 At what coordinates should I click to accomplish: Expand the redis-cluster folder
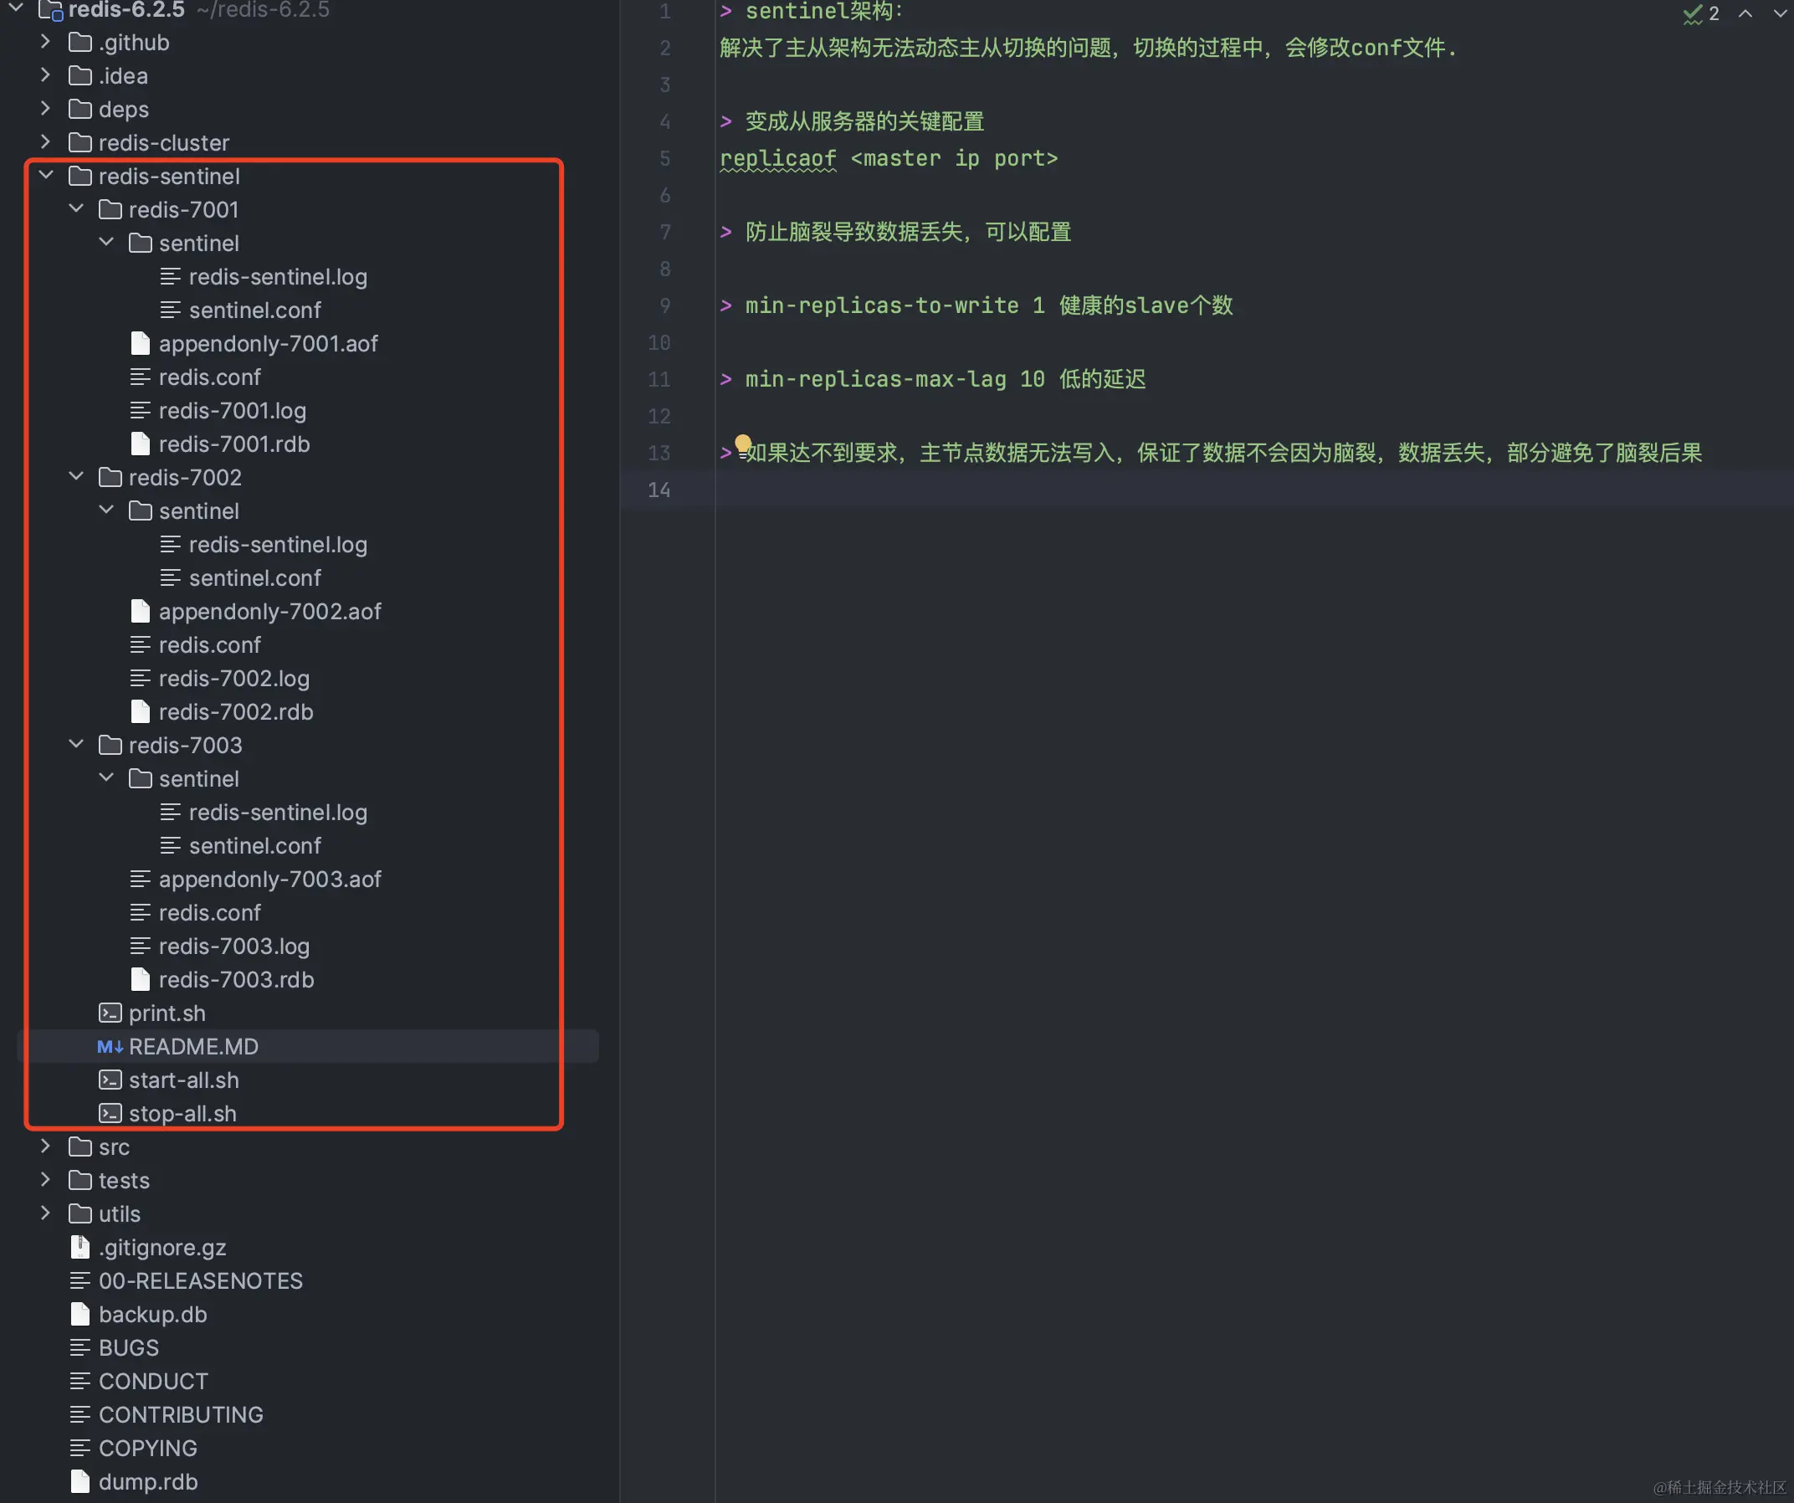tap(46, 141)
